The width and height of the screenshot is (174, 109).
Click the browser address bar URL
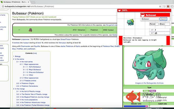[x=29, y=7]
